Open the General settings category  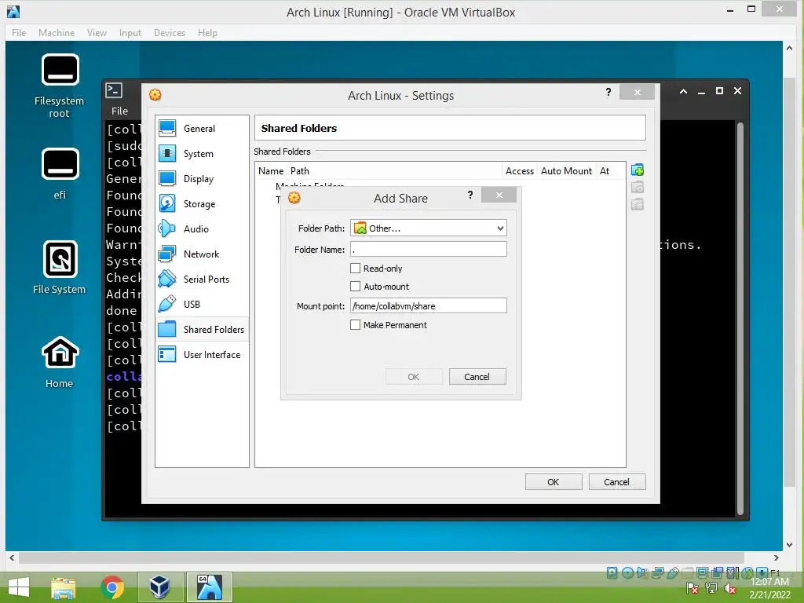coord(202,129)
